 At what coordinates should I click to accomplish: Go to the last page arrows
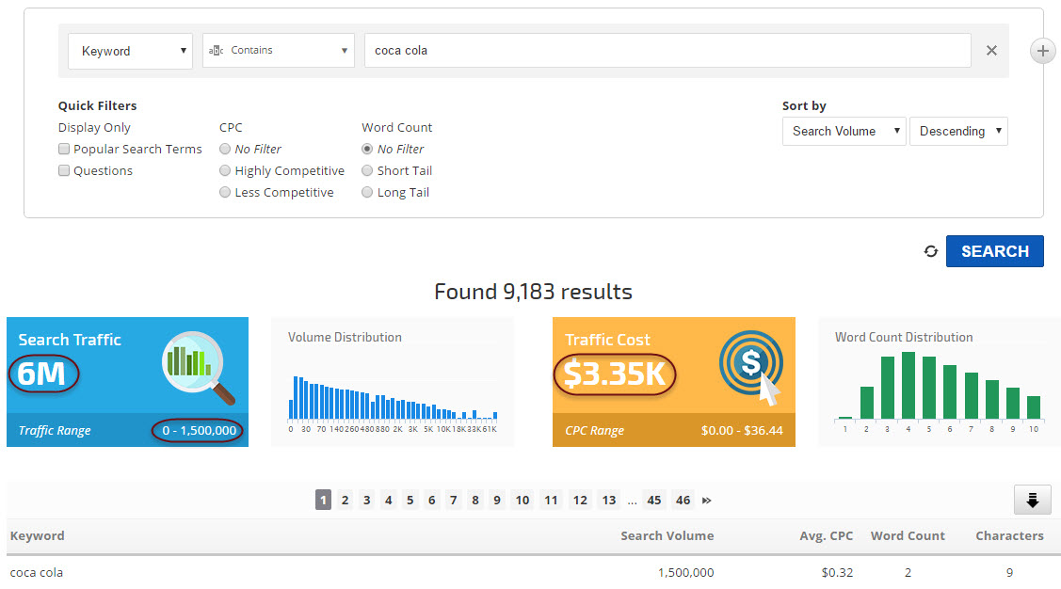(x=706, y=501)
